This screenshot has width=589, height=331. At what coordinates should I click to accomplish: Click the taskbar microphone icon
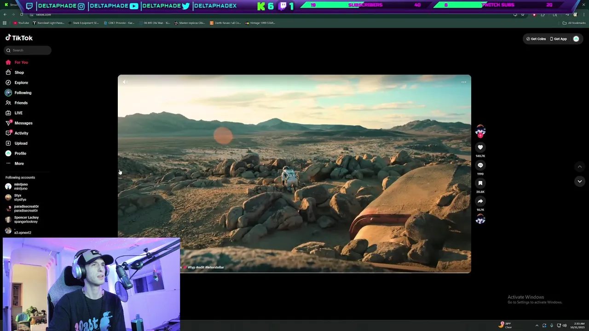(551, 325)
